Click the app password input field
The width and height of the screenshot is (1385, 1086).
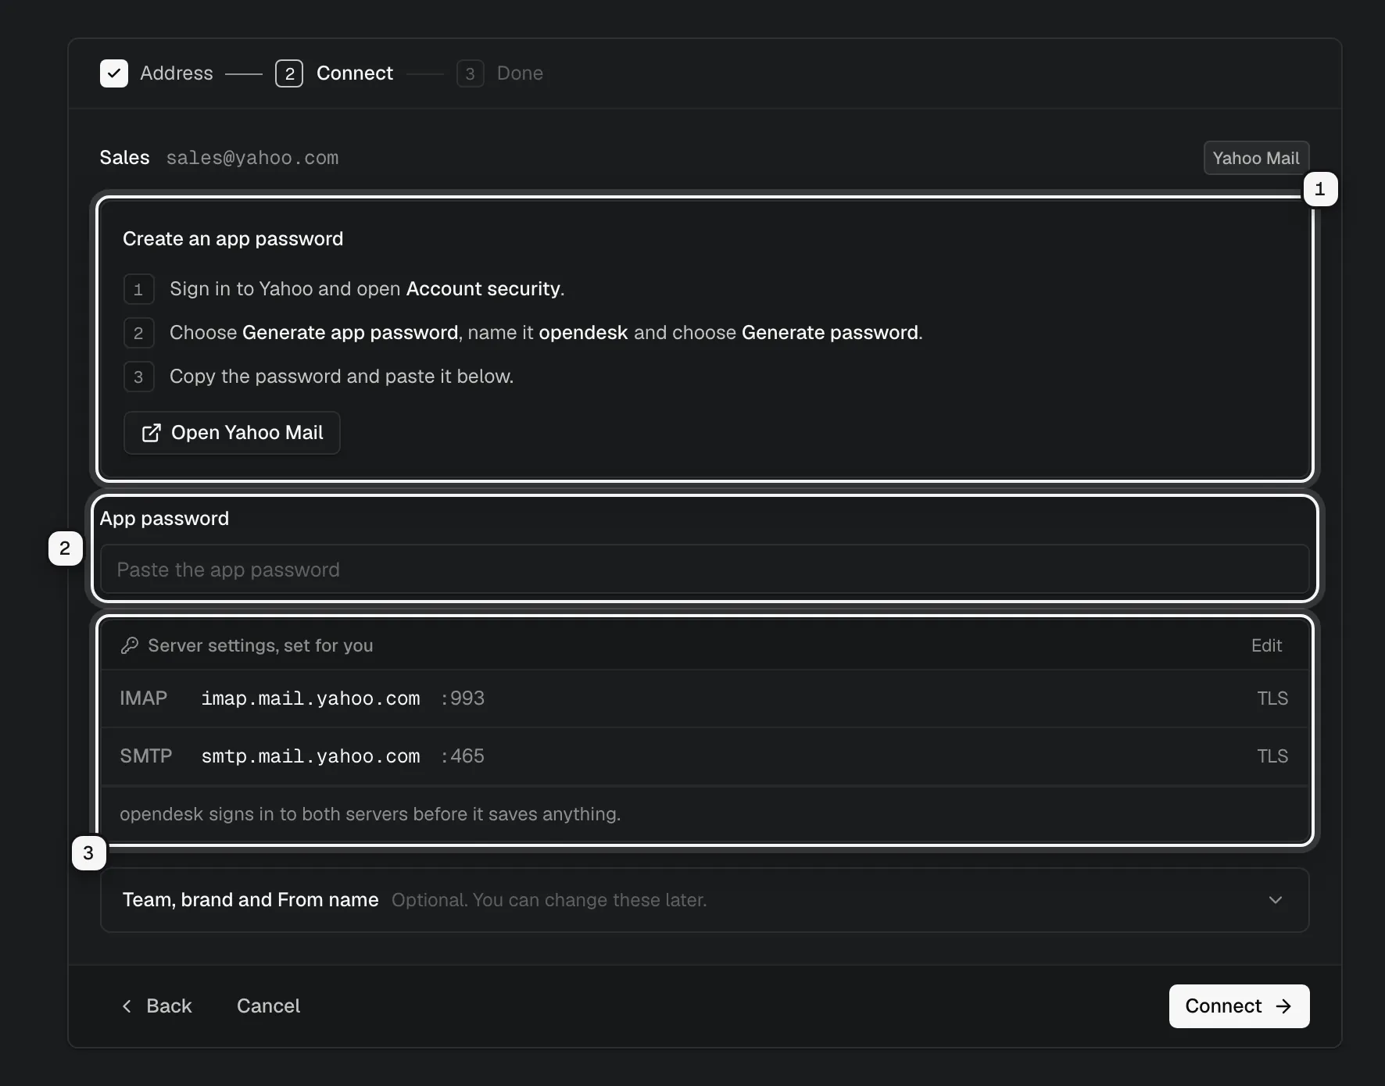tap(704, 570)
